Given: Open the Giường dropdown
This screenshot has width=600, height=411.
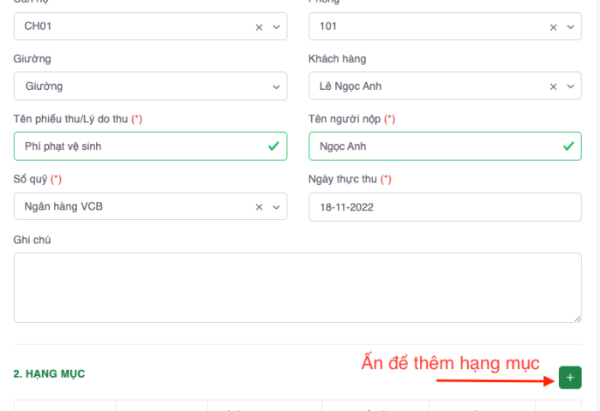Looking at the screenshot, I should pos(150,86).
